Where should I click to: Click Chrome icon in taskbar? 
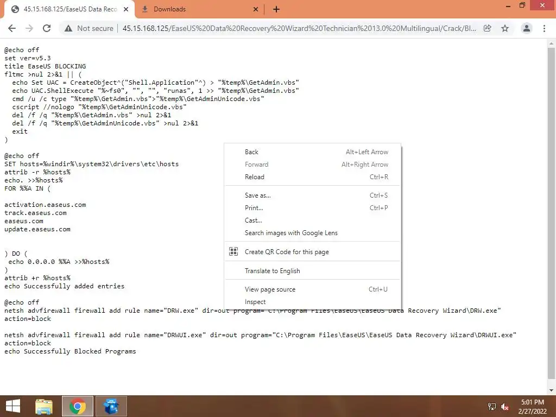[78, 406]
